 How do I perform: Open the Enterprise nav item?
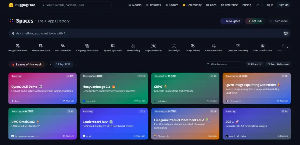[229, 5]
